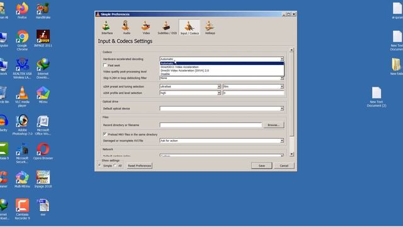Select the Camtasia Recorder 9 desktop icon

tap(22, 209)
